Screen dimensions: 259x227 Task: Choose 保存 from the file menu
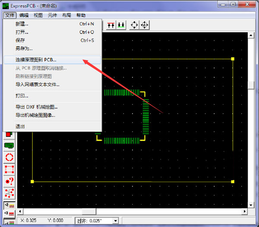pyautogui.click(x=52, y=40)
